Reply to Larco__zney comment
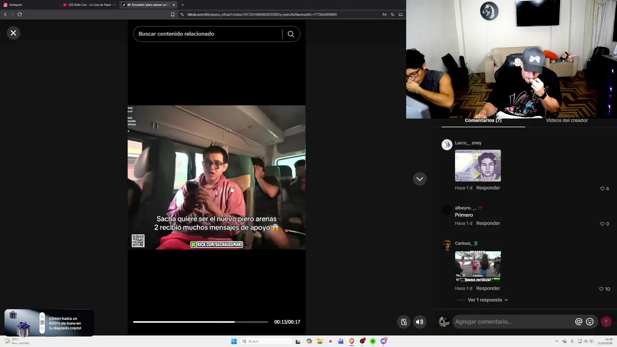This screenshot has width=617, height=347. [488, 188]
